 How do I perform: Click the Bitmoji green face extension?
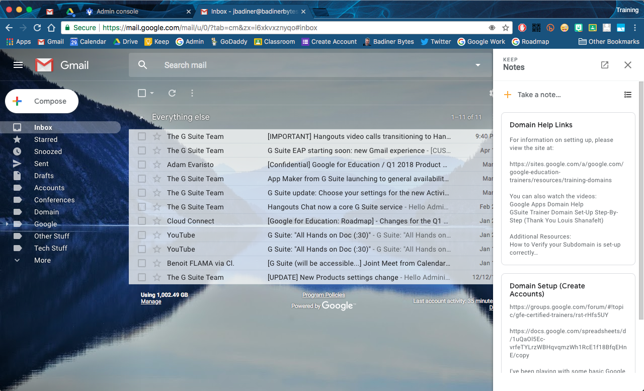(579, 28)
